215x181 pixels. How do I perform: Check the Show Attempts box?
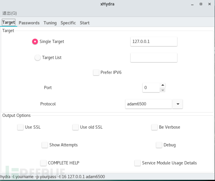click(x=45, y=145)
